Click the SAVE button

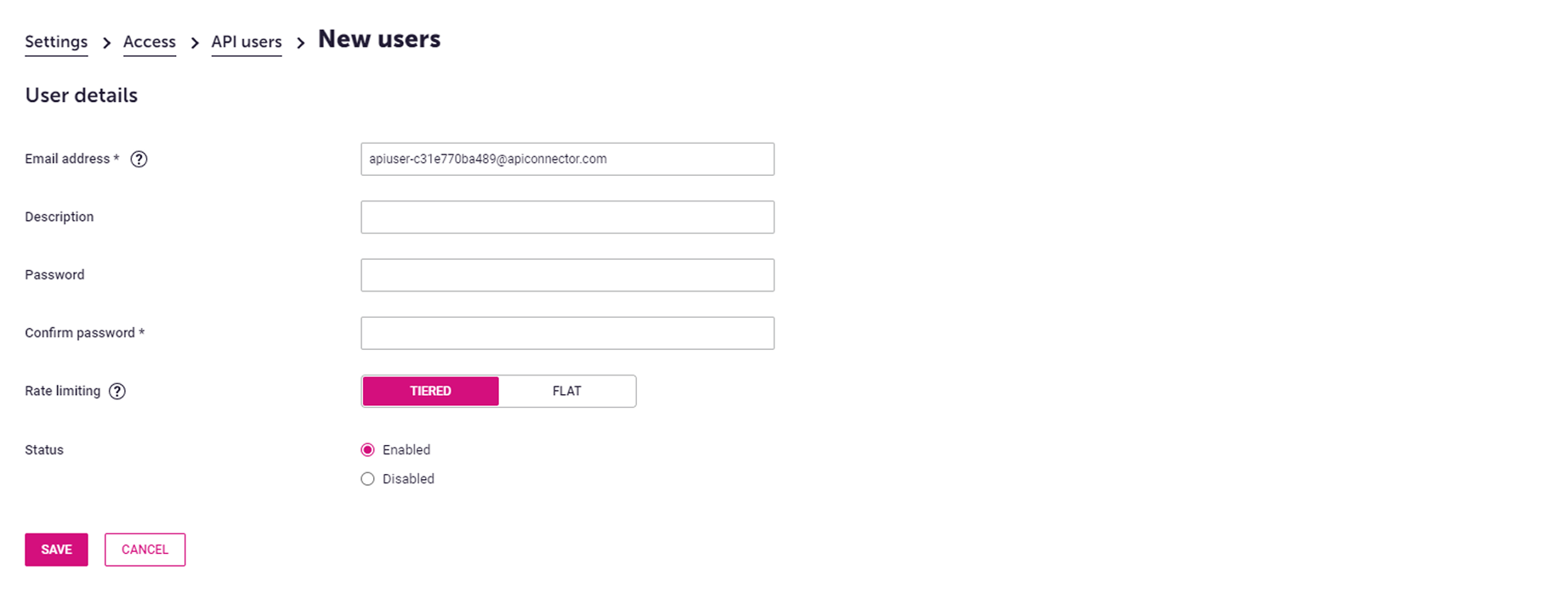click(x=56, y=549)
